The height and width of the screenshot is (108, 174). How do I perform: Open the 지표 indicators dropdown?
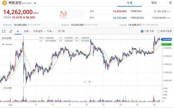pyautogui.click(x=50, y=31)
